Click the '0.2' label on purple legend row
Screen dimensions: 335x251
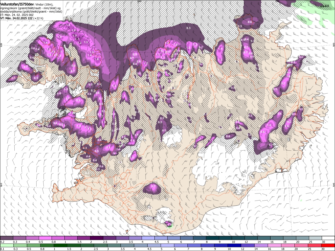coord(2,242)
